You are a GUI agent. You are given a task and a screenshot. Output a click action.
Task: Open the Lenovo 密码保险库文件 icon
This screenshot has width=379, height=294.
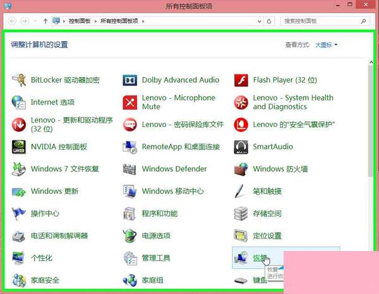pos(129,125)
